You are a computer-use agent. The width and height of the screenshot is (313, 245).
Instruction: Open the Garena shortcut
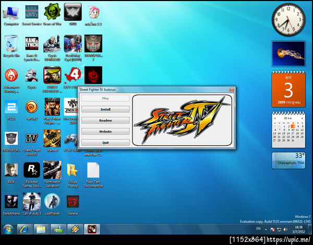click(x=73, y=205)
